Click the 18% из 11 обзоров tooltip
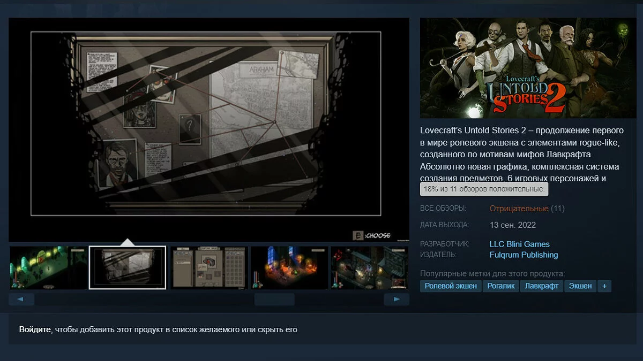This screenshot has height=361, width=643. coord(484,189)
